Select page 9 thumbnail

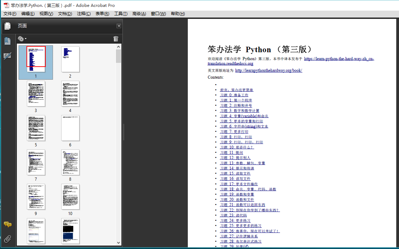click(36, 196)
